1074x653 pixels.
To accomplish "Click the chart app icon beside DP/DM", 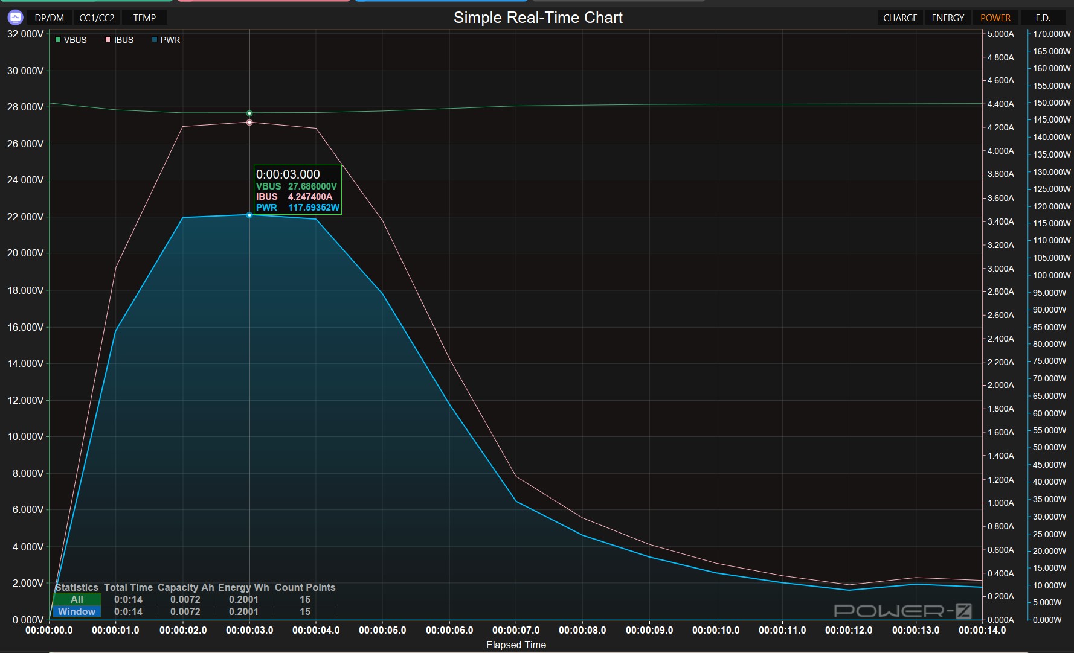I will (15, 18).
